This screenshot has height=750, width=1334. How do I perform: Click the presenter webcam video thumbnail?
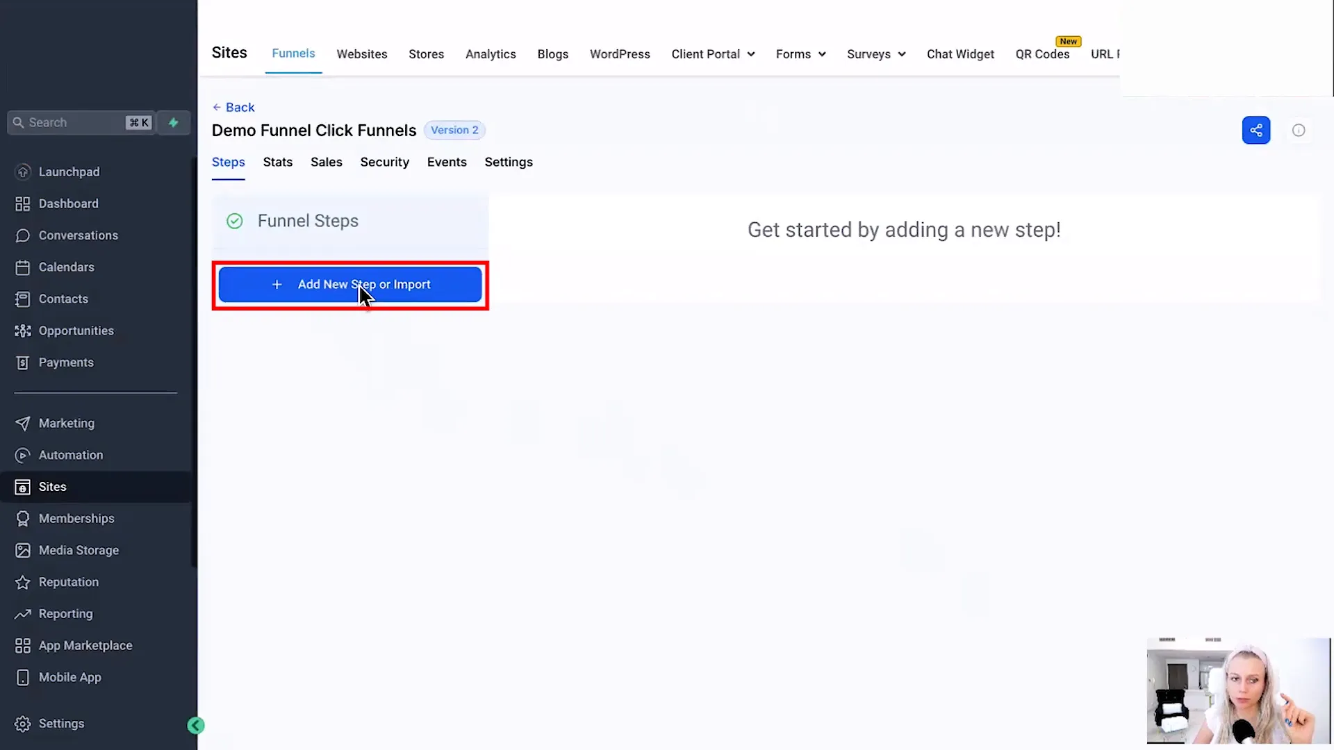(1238, 691)
